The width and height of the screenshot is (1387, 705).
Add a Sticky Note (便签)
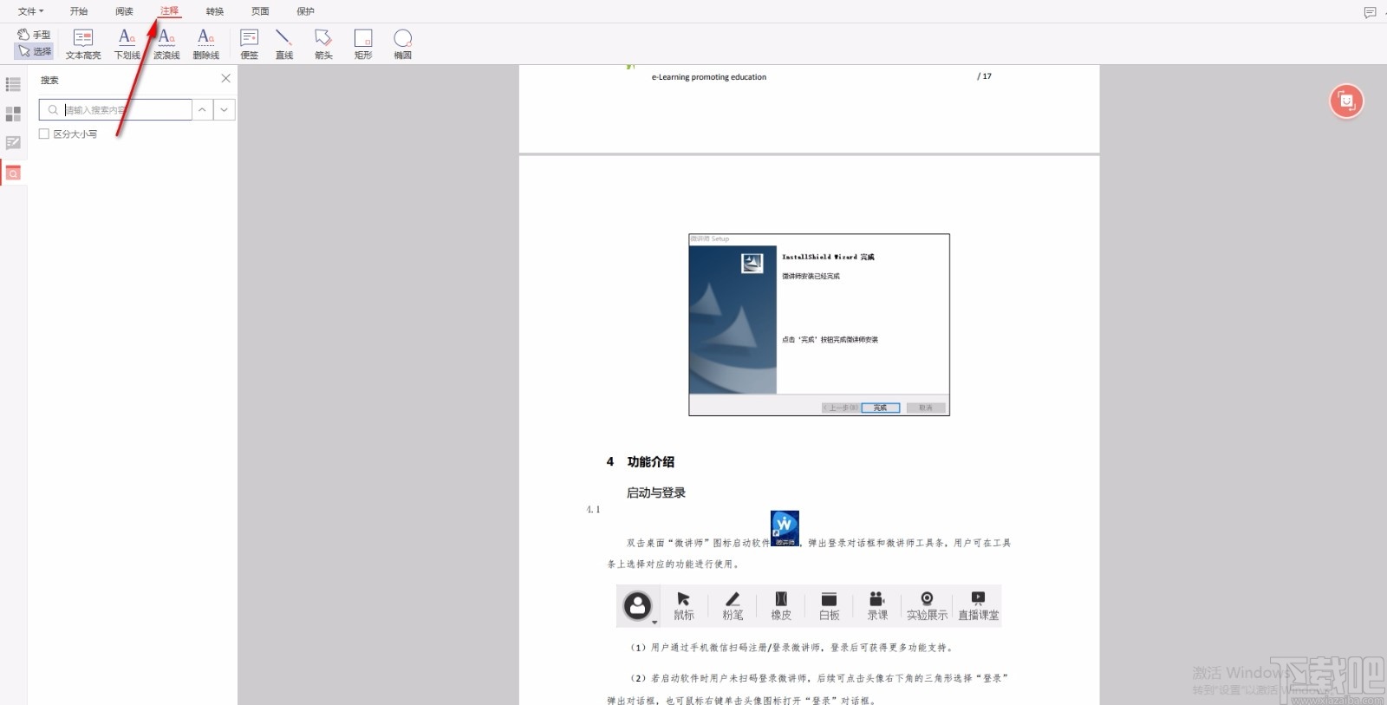(250, 43)
